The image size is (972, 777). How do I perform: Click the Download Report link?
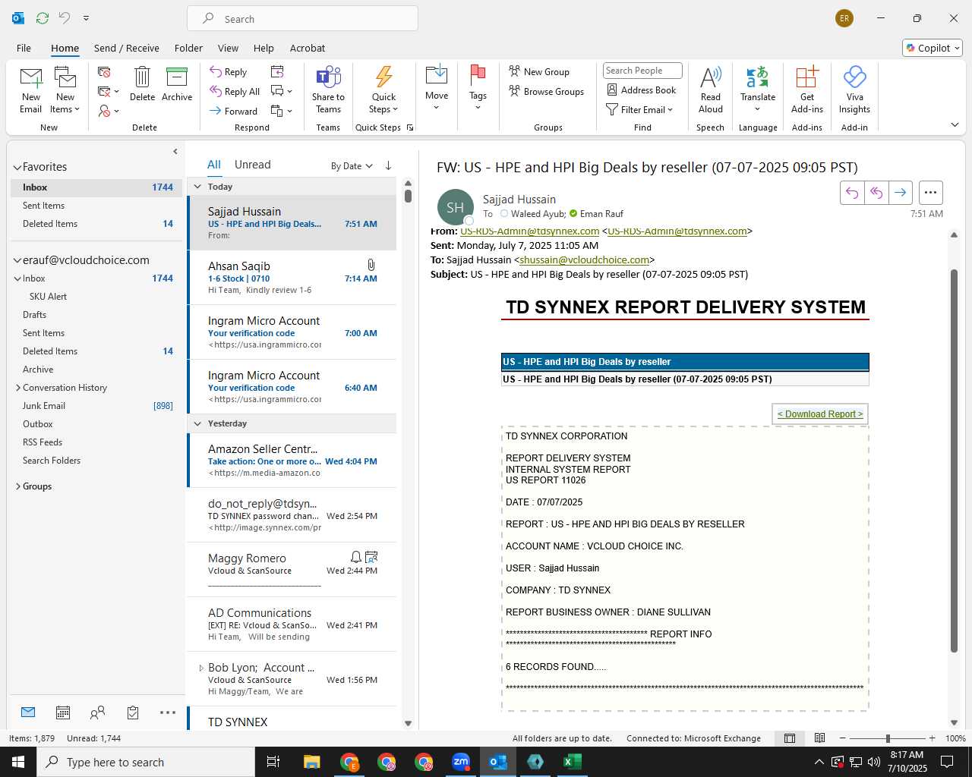pos(820,414)
